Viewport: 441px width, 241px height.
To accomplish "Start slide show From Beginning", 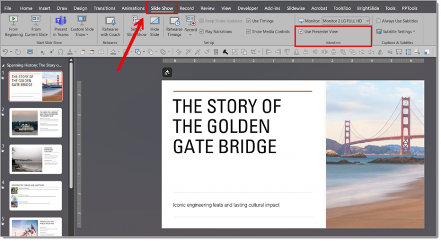I will 13,26.
